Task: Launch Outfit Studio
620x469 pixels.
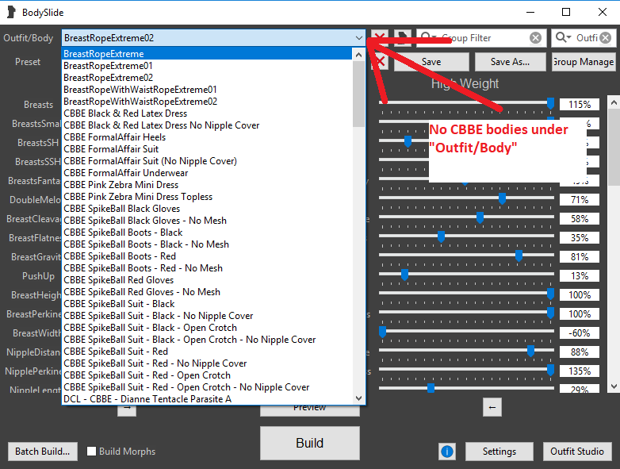Action: [577, 452]
